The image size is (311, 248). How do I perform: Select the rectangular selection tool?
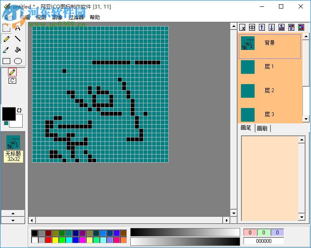pos(6,28)
